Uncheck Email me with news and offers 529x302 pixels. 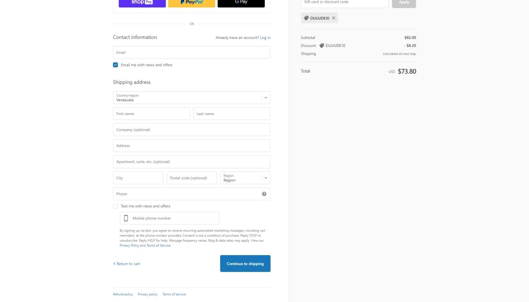coord(115,65)
